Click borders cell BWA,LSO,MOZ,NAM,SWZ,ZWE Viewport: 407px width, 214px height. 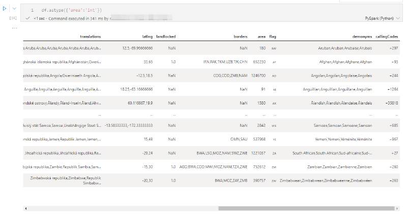pyautogui.click(x=222, y=153)
